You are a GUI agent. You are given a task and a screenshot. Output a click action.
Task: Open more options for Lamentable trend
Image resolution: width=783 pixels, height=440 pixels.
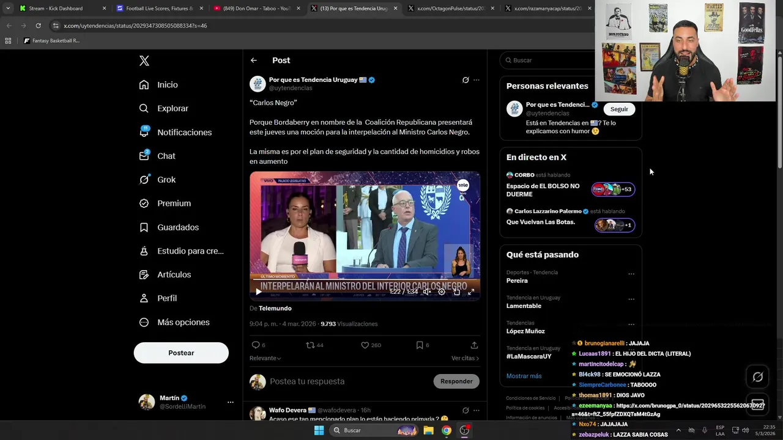click(x=631, y=299)
